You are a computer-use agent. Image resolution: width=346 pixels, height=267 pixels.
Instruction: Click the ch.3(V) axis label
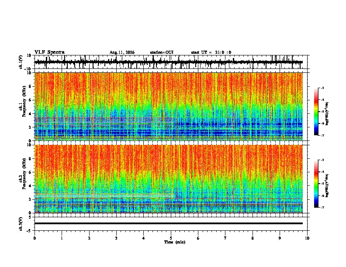click(x=21, y=224)
